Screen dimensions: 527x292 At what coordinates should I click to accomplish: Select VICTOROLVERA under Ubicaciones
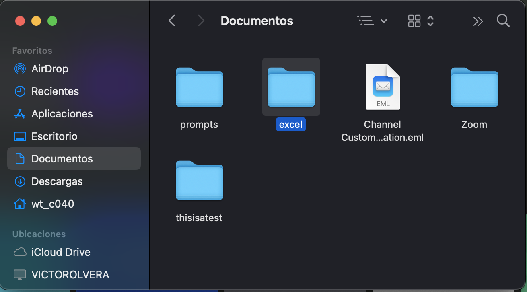[70, 275]
